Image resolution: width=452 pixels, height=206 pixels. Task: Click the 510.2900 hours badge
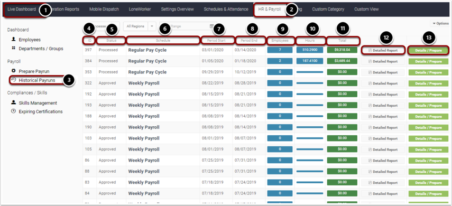[310, 50]
